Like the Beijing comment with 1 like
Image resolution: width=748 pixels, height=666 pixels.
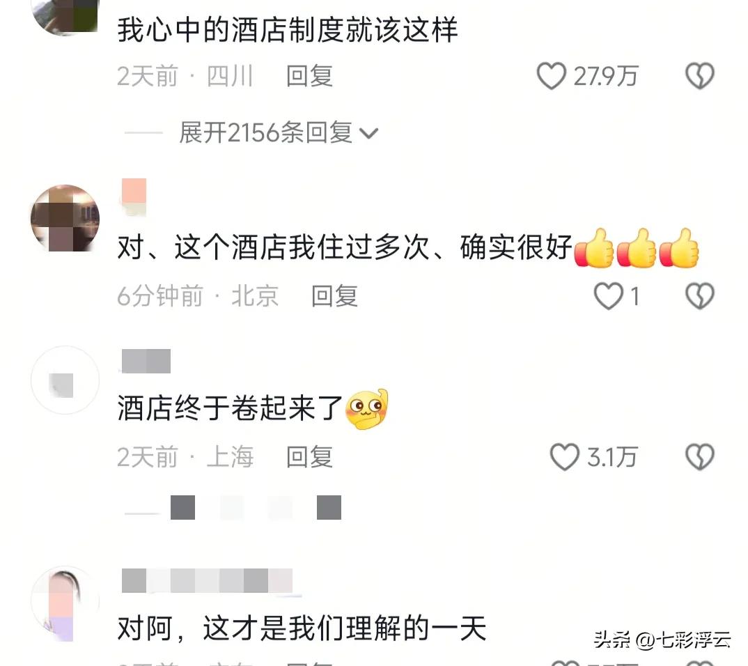pos(608,296)
